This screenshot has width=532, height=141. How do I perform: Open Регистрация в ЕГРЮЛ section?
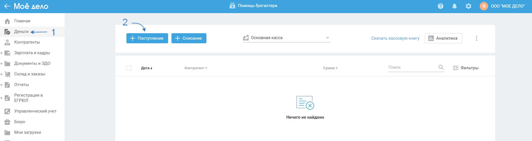pos(29,98)
